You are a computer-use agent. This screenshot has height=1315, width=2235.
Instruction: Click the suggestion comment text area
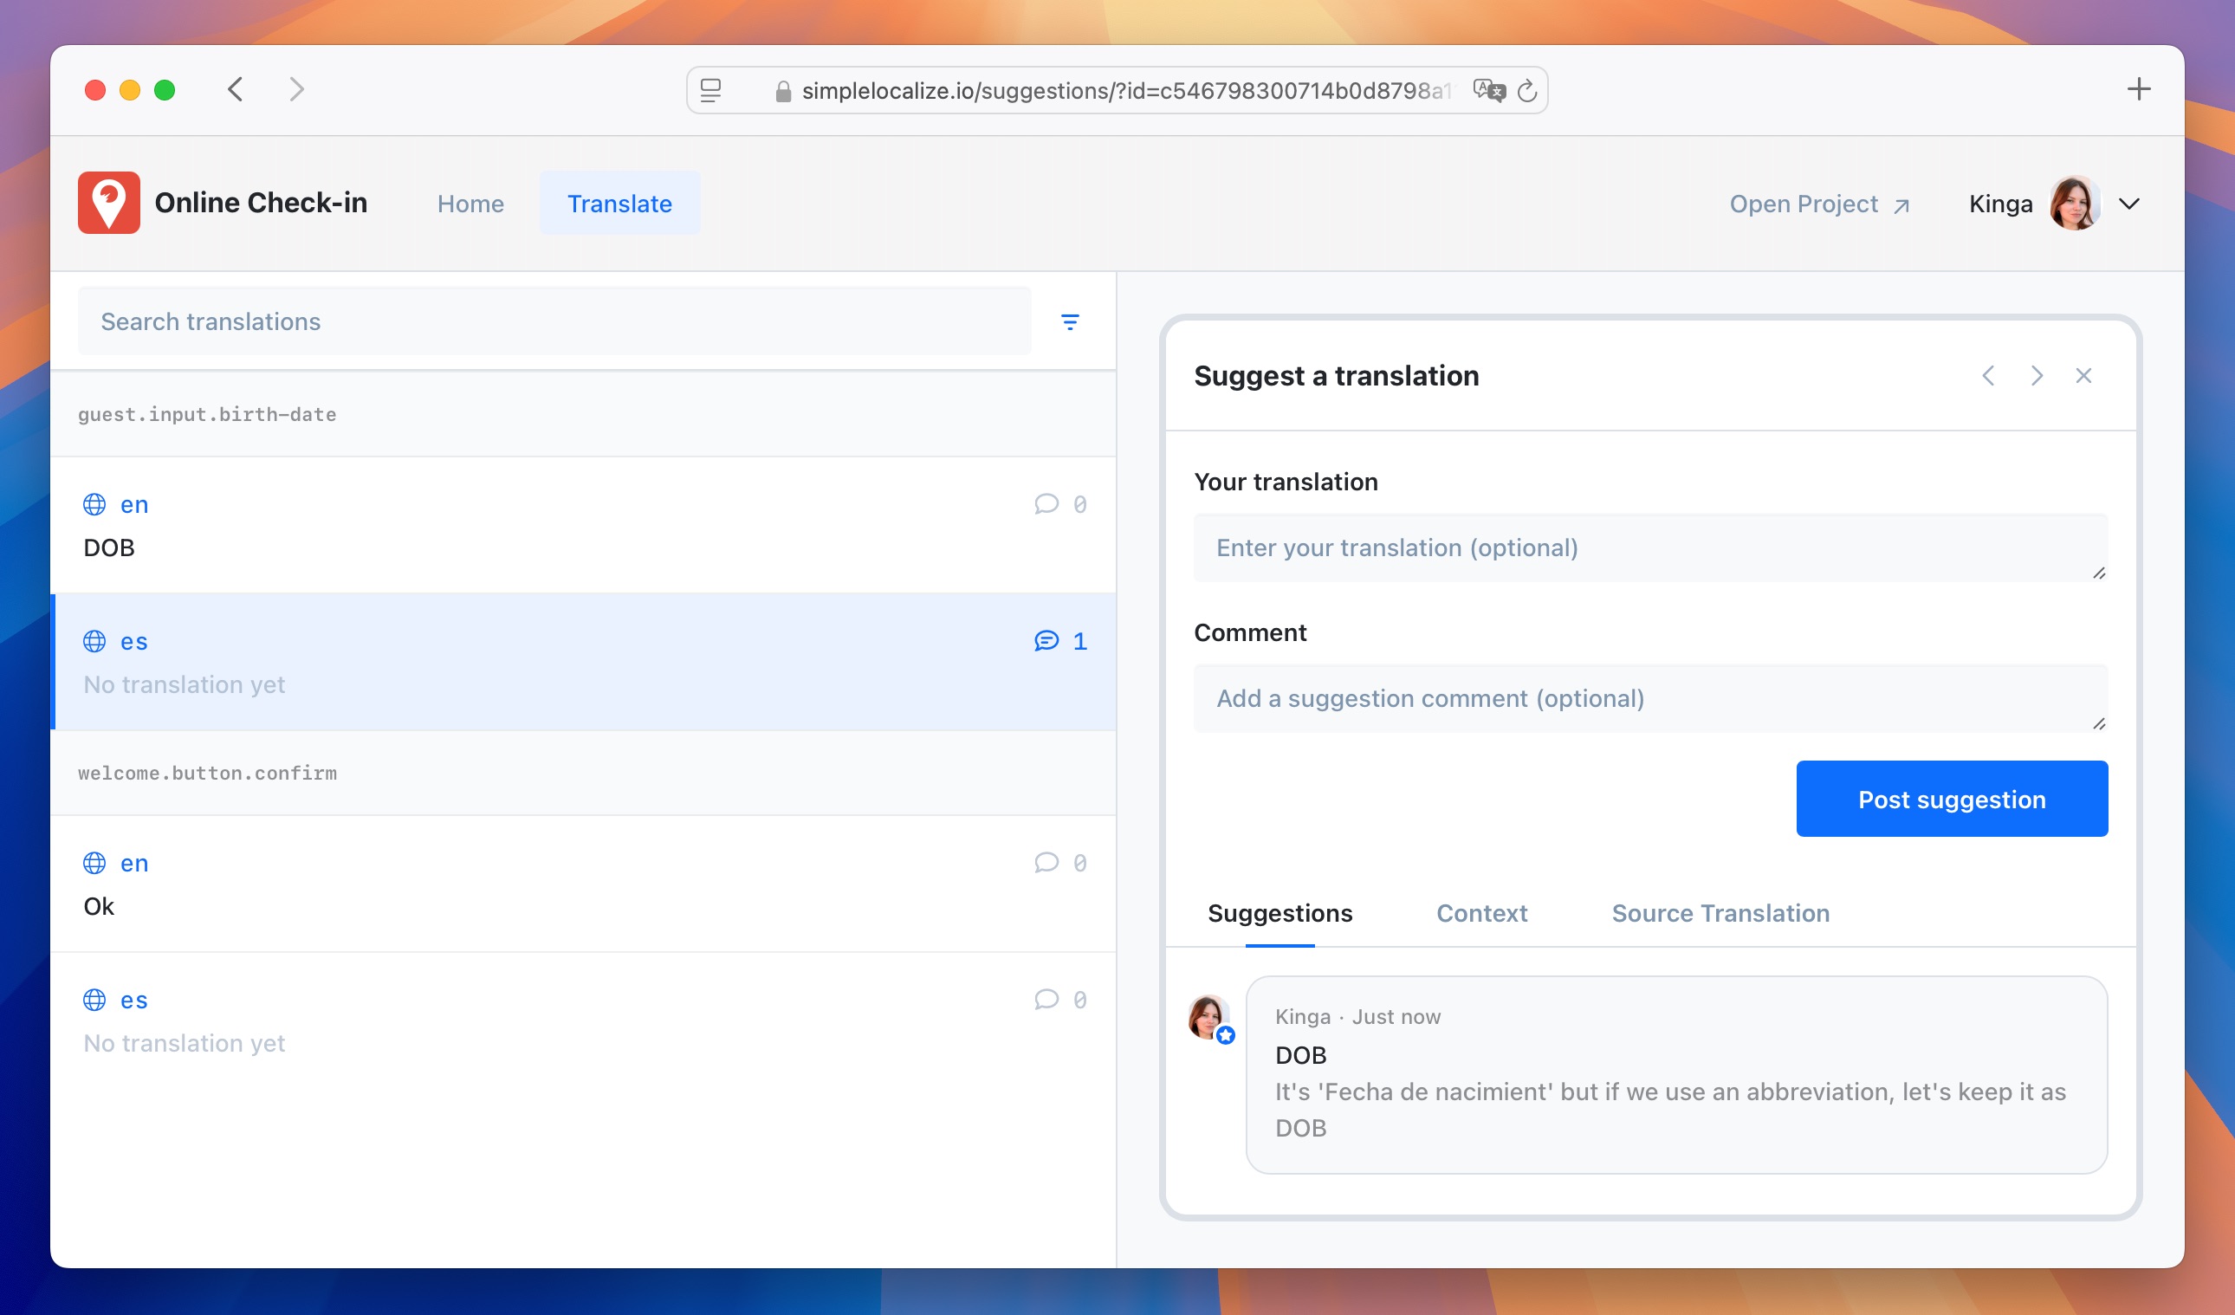click(1650, 699)
